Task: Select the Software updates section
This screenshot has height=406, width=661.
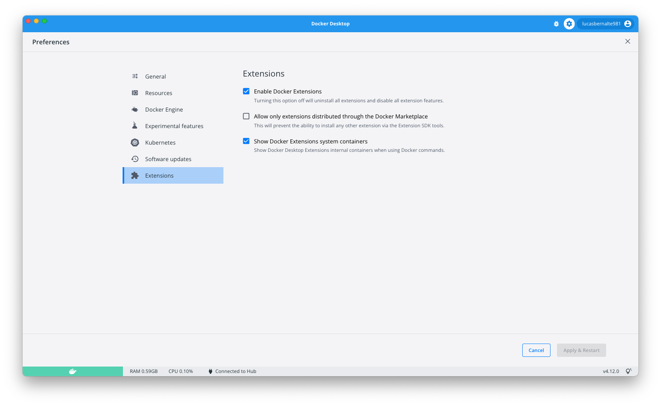Action: [173, 159]
